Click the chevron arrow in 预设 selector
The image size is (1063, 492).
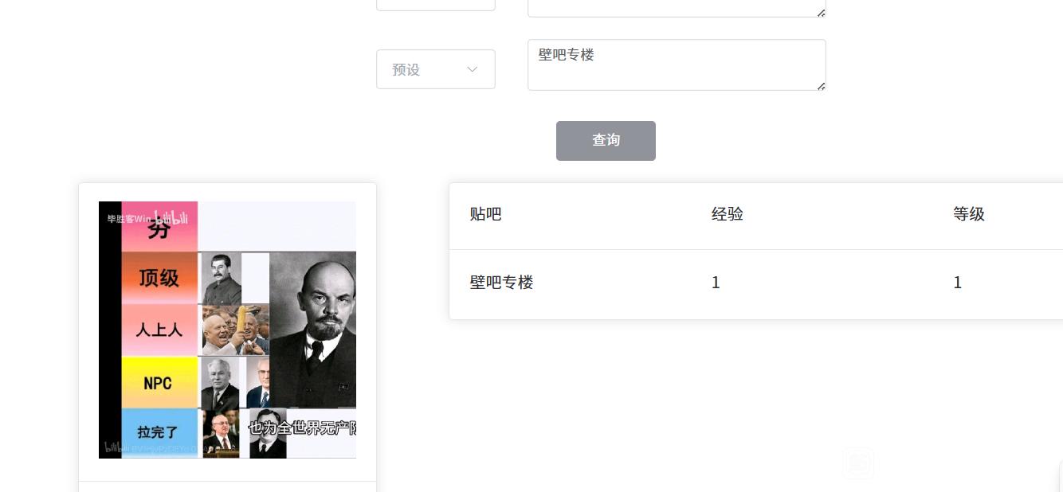coord(472,69)
